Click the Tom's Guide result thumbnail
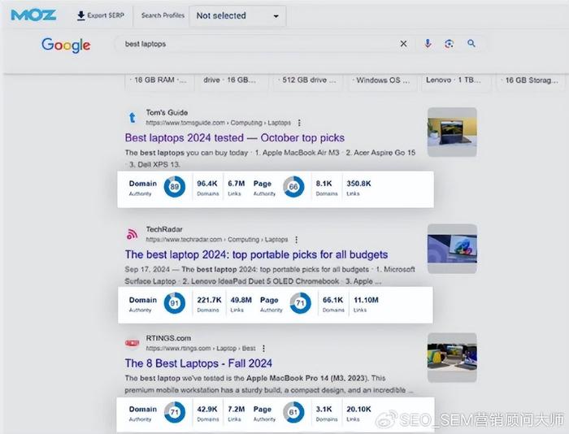This screenshot has height=434, width=569. tap(452, 132)
